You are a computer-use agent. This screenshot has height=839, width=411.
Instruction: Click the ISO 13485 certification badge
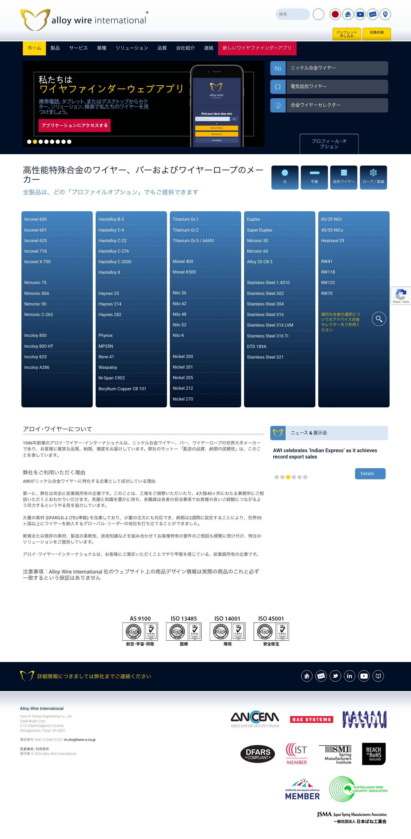pos(184,631)
